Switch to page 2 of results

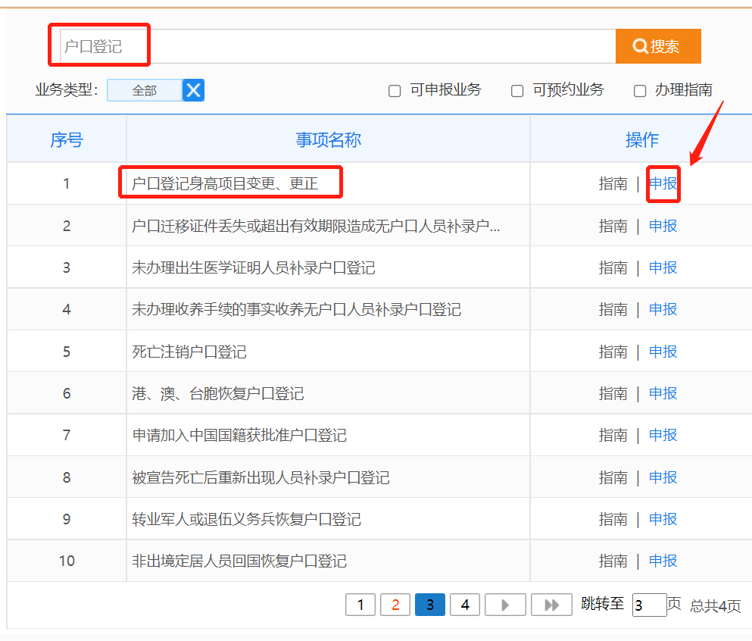click(395, 605)
